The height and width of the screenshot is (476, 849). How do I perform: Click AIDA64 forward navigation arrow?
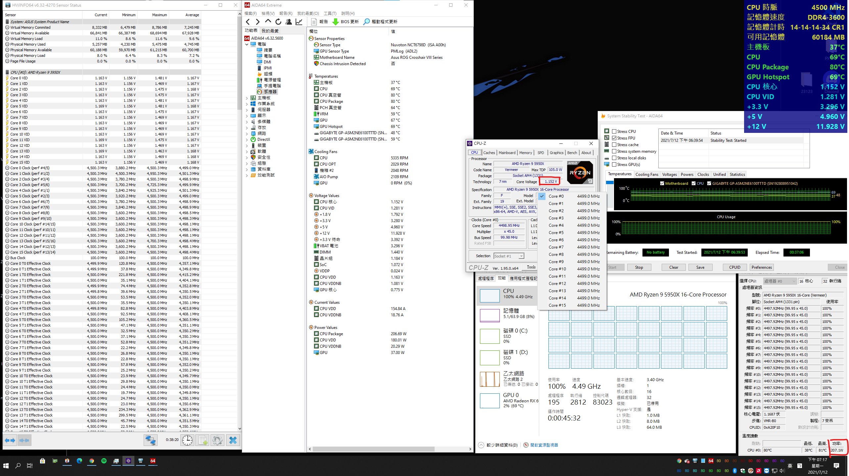258,22
